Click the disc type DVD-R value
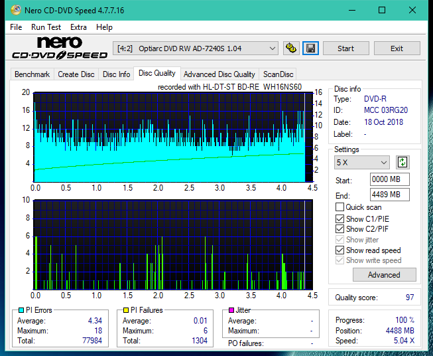Viewport: 433px width, 356px height. pos(375,99)
